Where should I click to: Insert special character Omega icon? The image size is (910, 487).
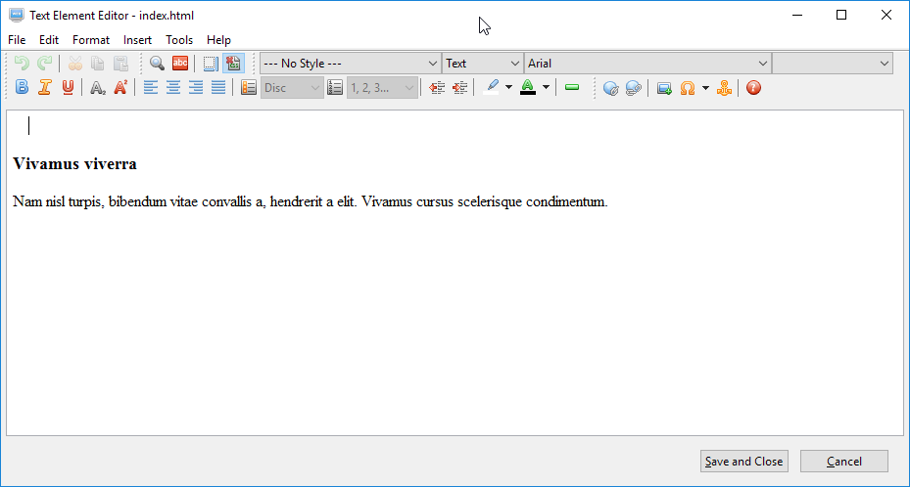click(687, 88)
